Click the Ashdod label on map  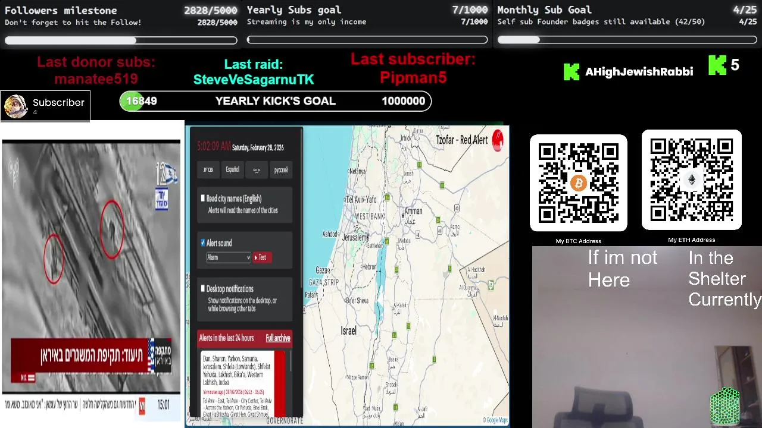click(x=330, y=234)
